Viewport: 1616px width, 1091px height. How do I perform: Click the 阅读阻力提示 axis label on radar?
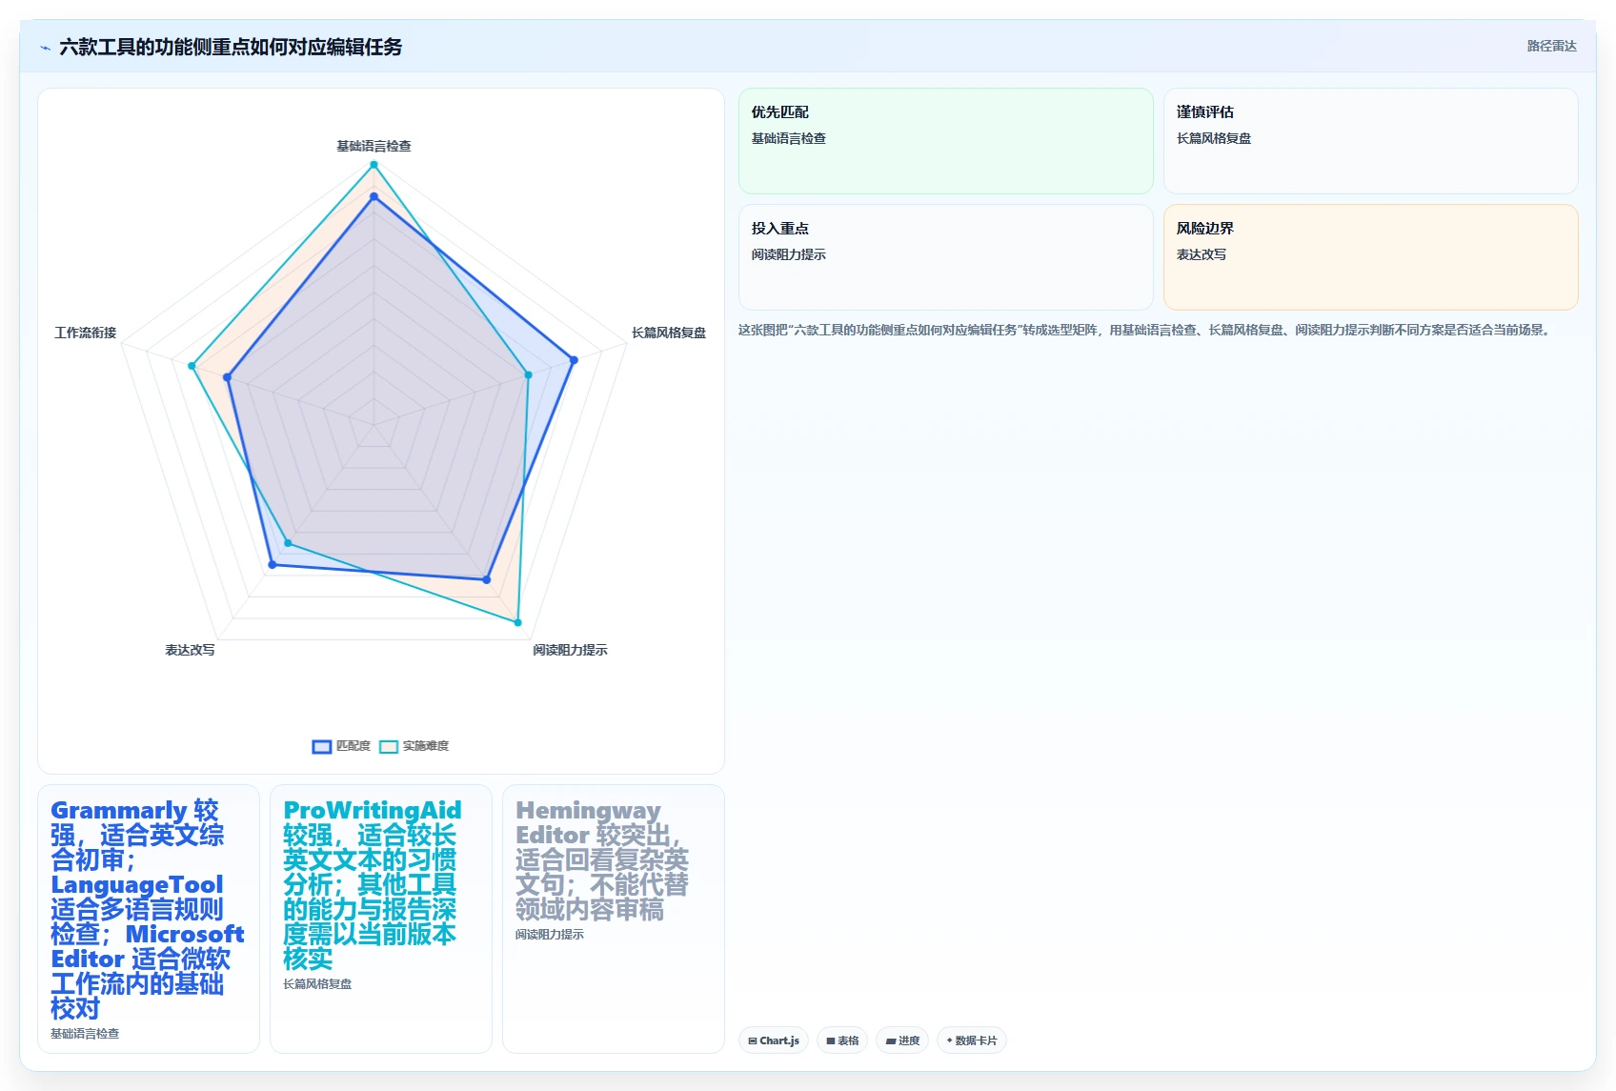(x=570, y=650)
